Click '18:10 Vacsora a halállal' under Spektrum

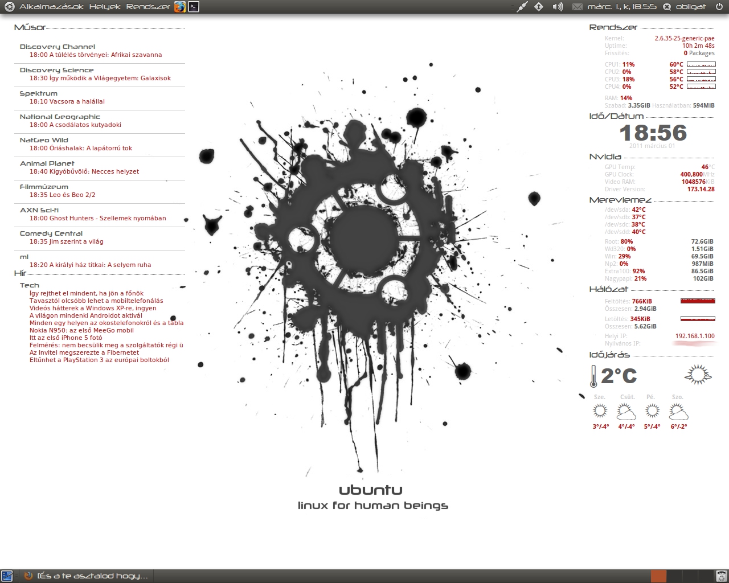click(x=67, y=101)
